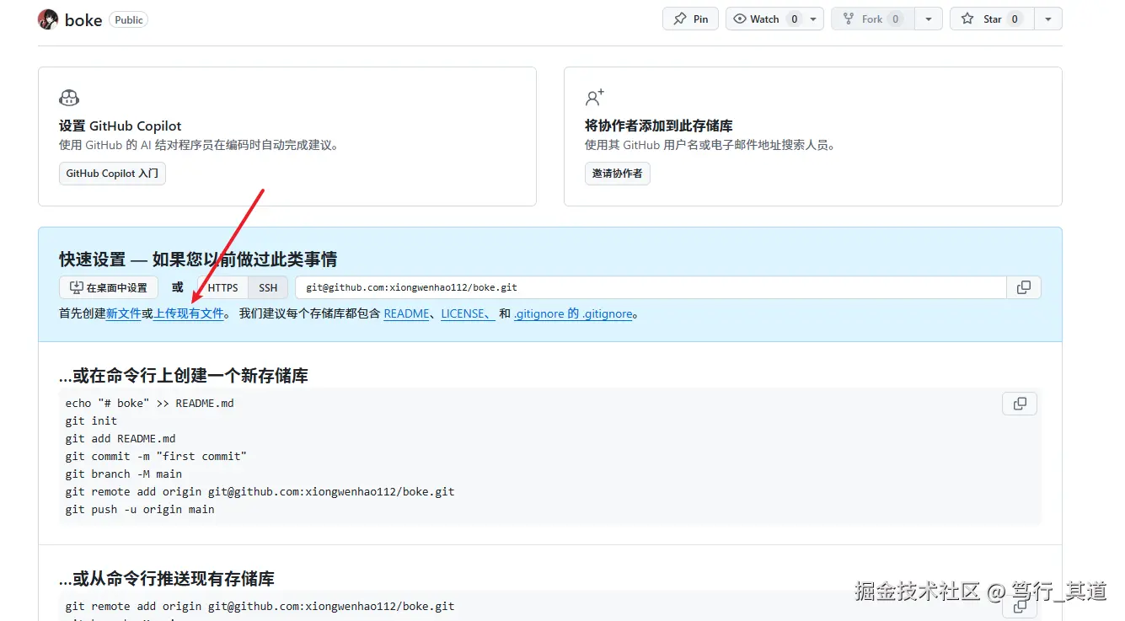Copy the push existing repository commands
Viewport: 1125px width, 621px height.
coord(1020,606)
